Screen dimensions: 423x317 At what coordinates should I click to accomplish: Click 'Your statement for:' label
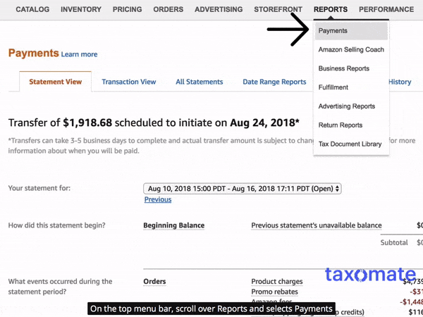(39, 188)
